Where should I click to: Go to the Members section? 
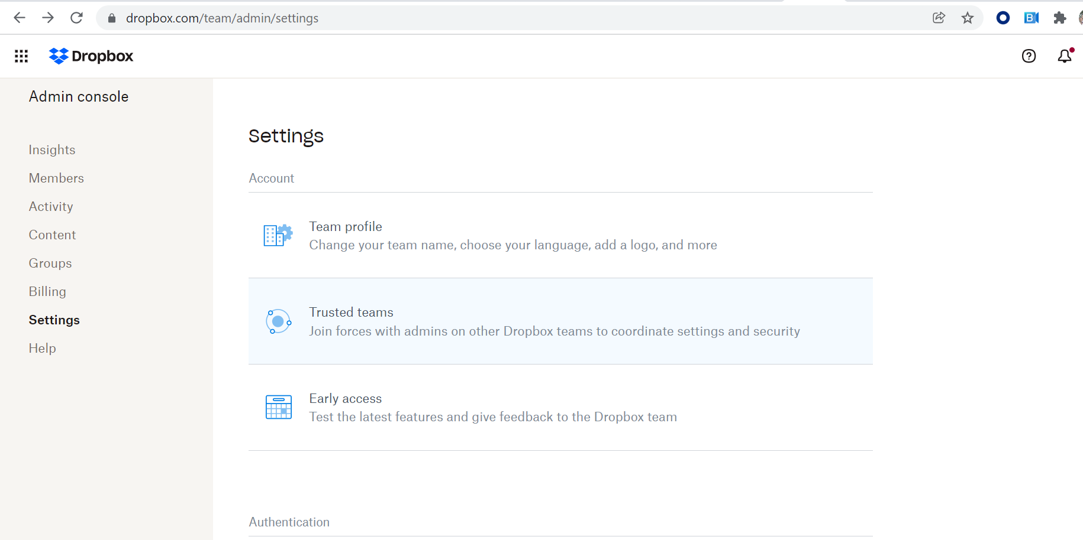(56, 178)
